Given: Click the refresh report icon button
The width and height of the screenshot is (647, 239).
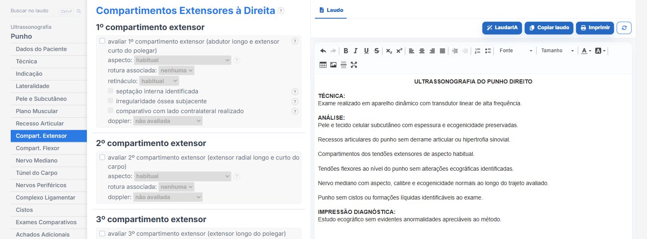Looking at the screenshot, I should click(624, 28).
